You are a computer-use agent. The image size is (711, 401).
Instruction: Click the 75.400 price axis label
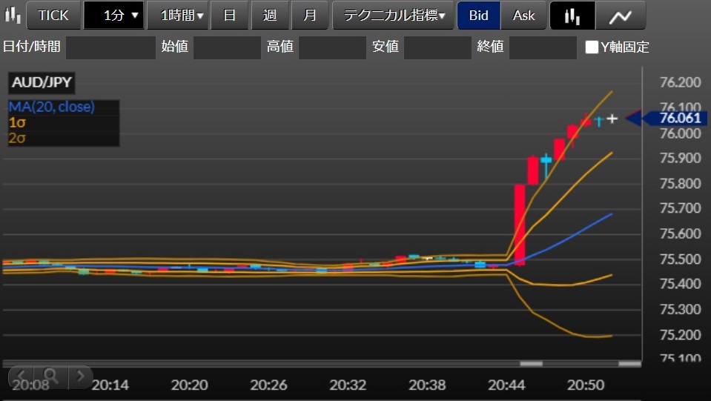680,284
